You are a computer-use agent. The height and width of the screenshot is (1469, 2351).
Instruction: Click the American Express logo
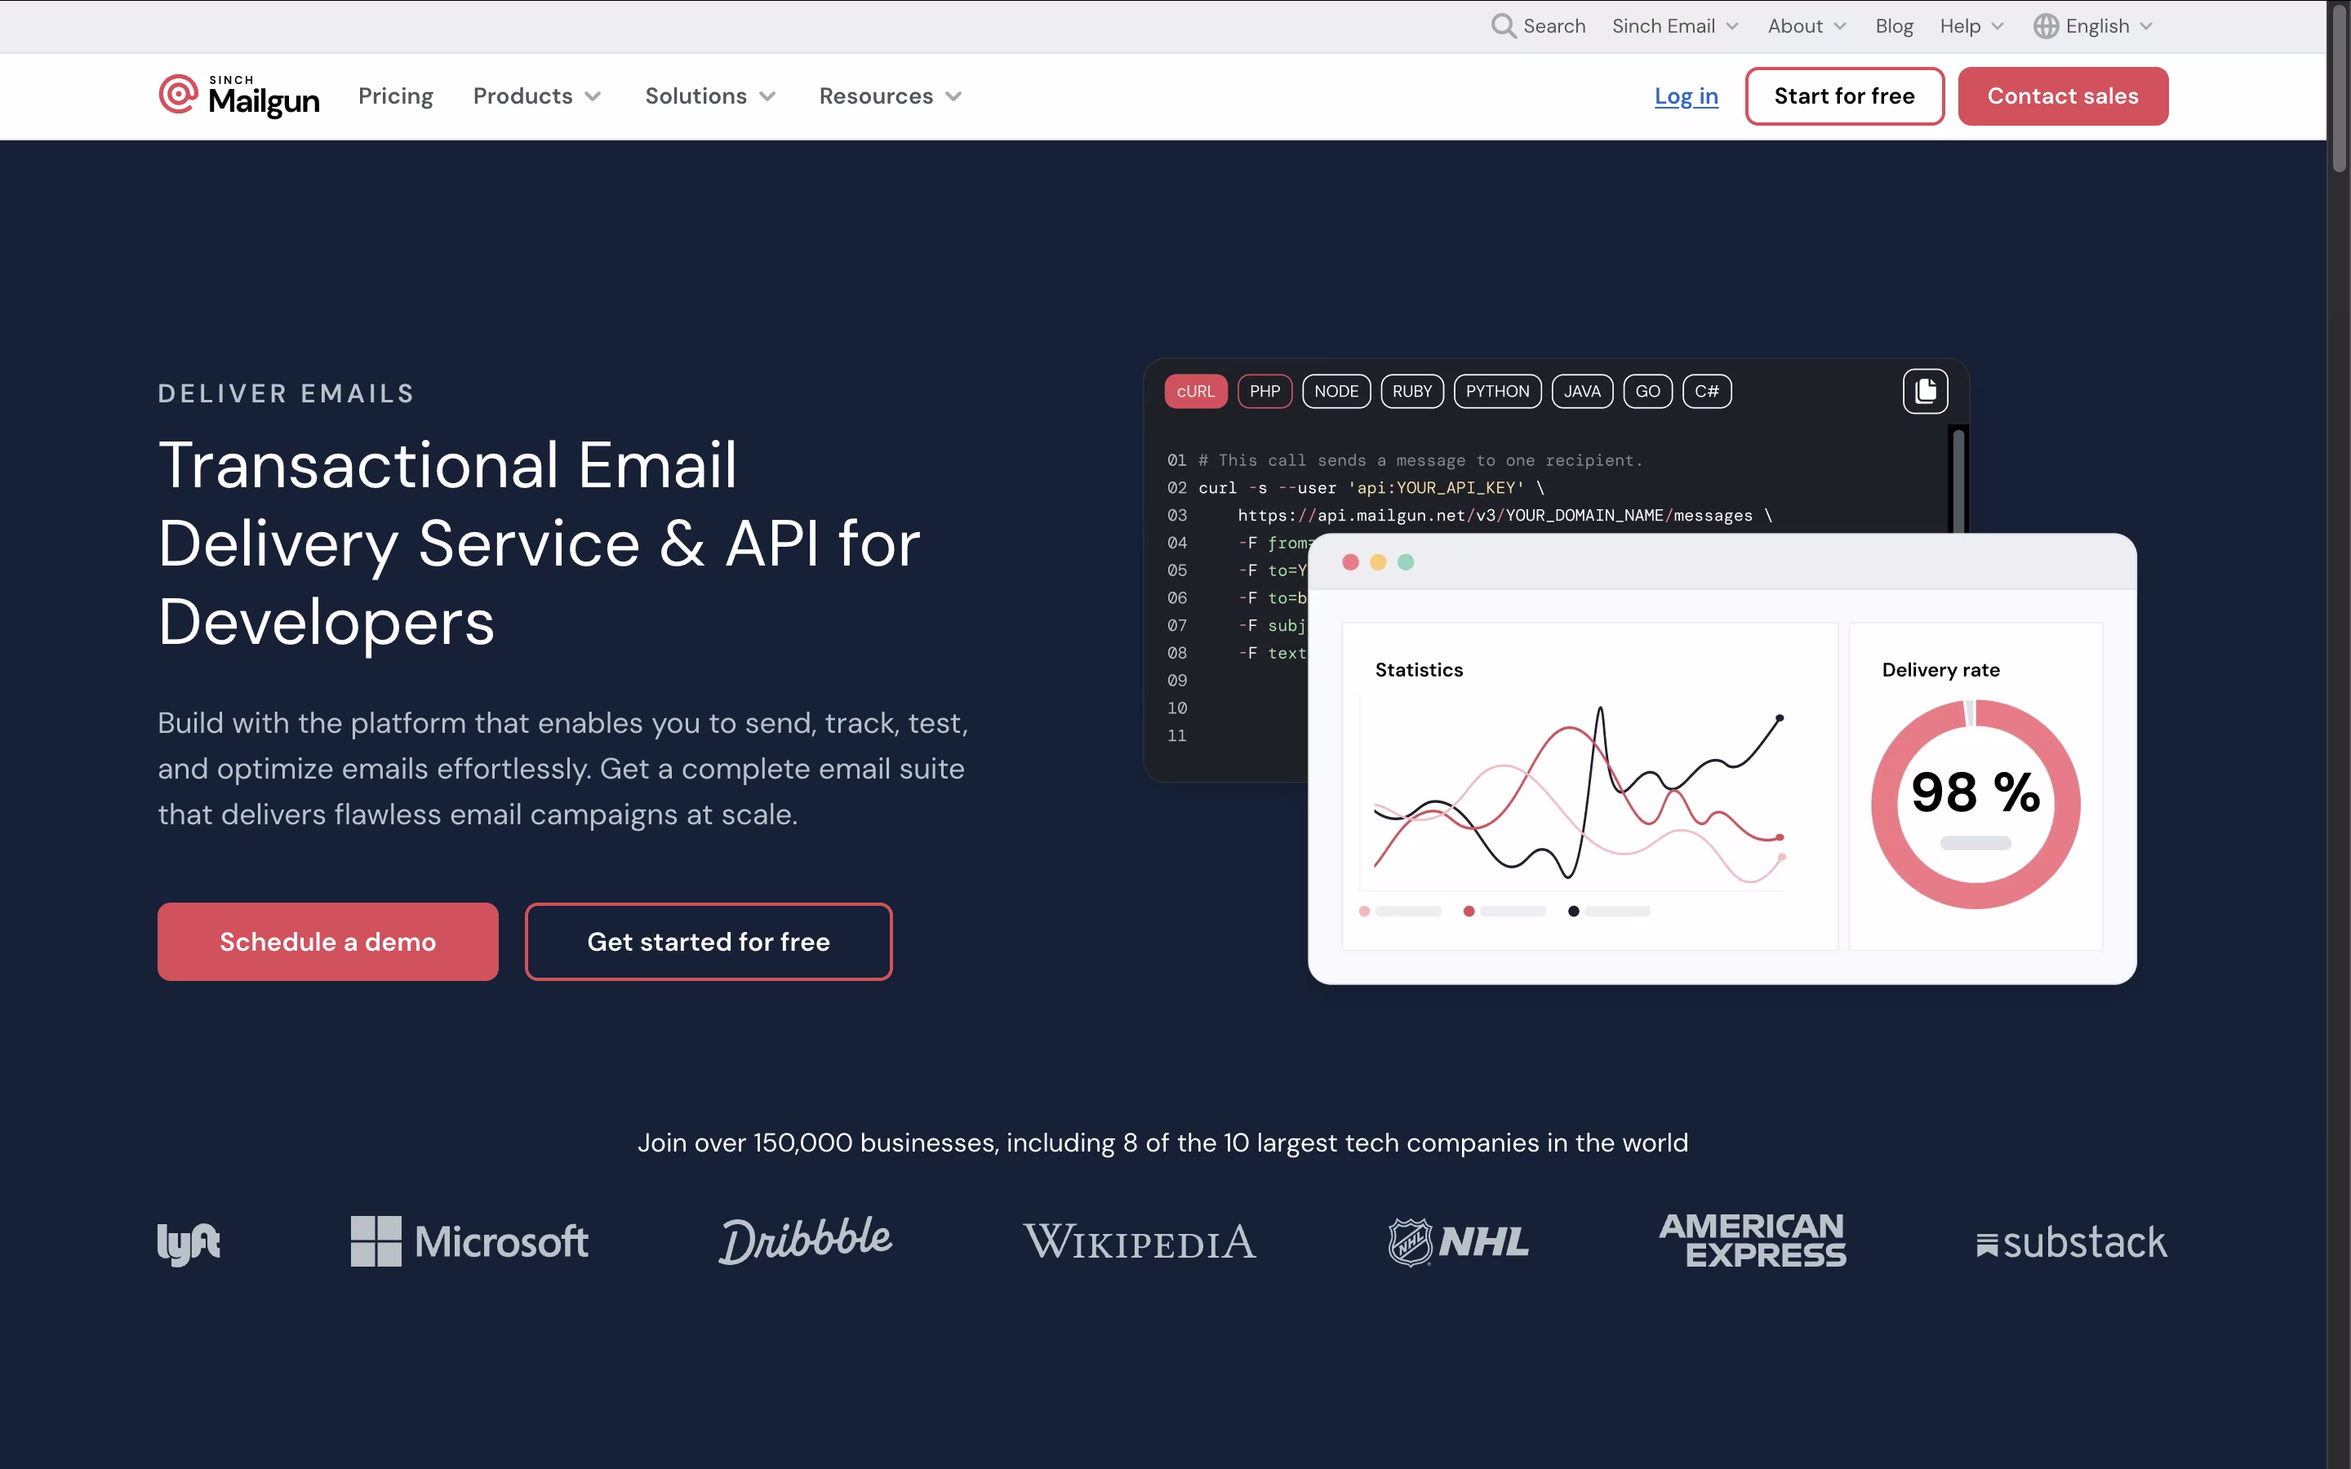pos(1753,1240)
